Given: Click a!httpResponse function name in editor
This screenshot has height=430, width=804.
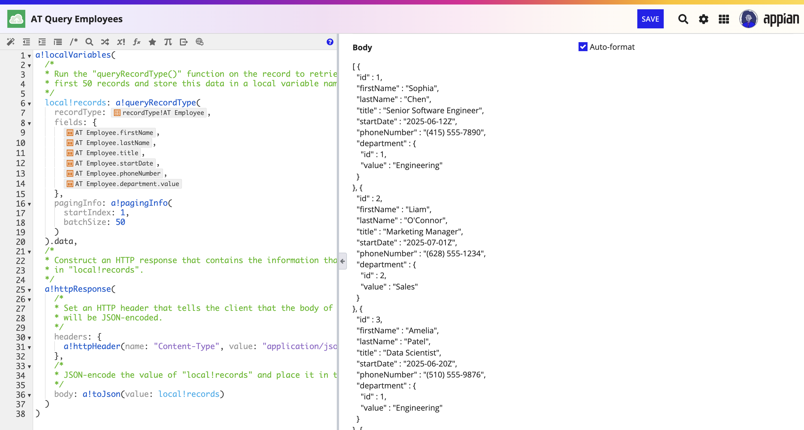Looking at the screenshot, I should coord(78,289).
